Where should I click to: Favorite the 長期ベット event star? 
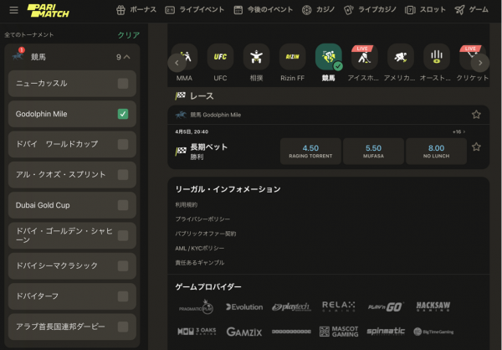tap(476, 147)
